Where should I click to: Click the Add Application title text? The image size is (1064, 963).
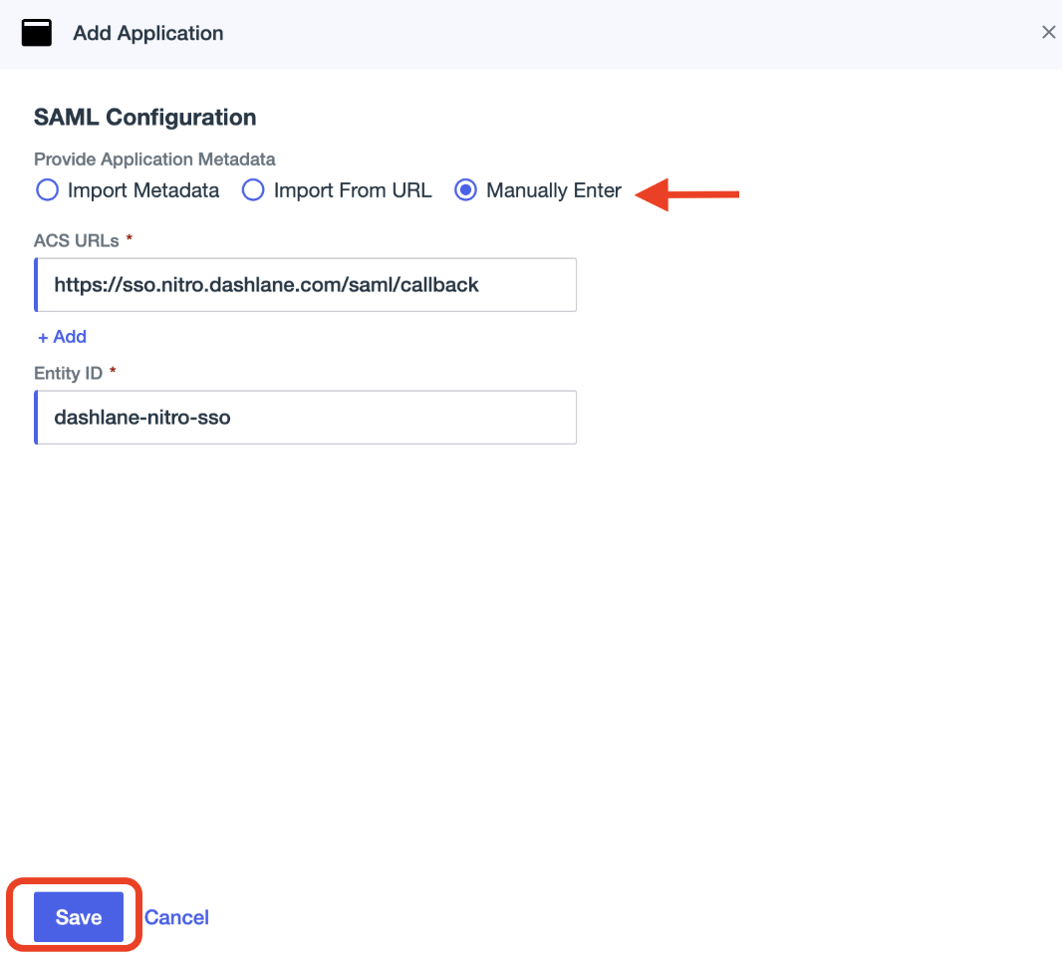[147, 33]
